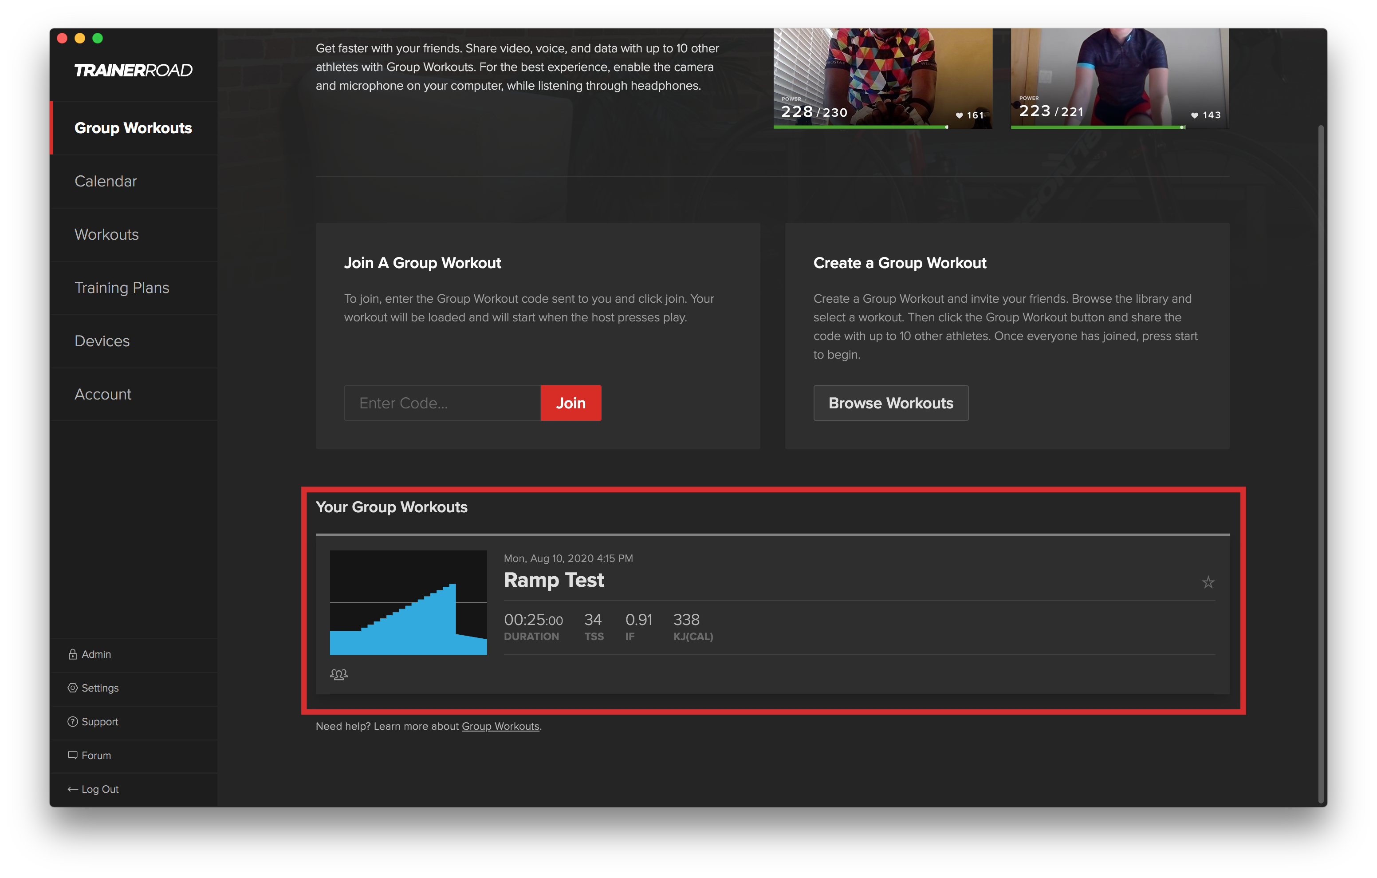Open Workouts in the sidebar

tap(133, 235)
